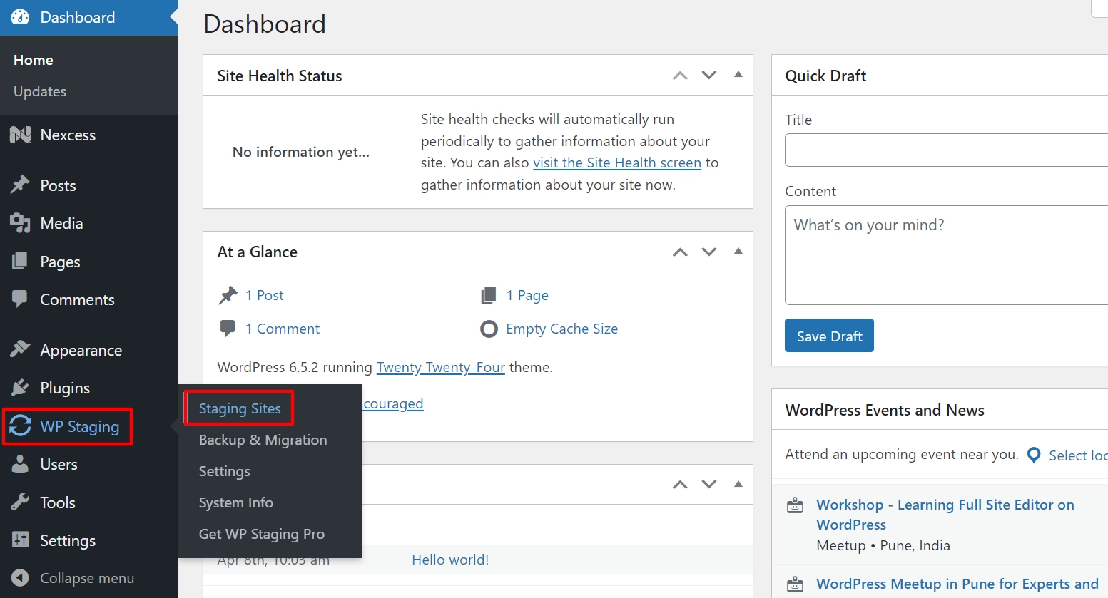Screen dimensions: 1108x598
Task: Move the Activity panel up arrow
Action: coord(680,485)
